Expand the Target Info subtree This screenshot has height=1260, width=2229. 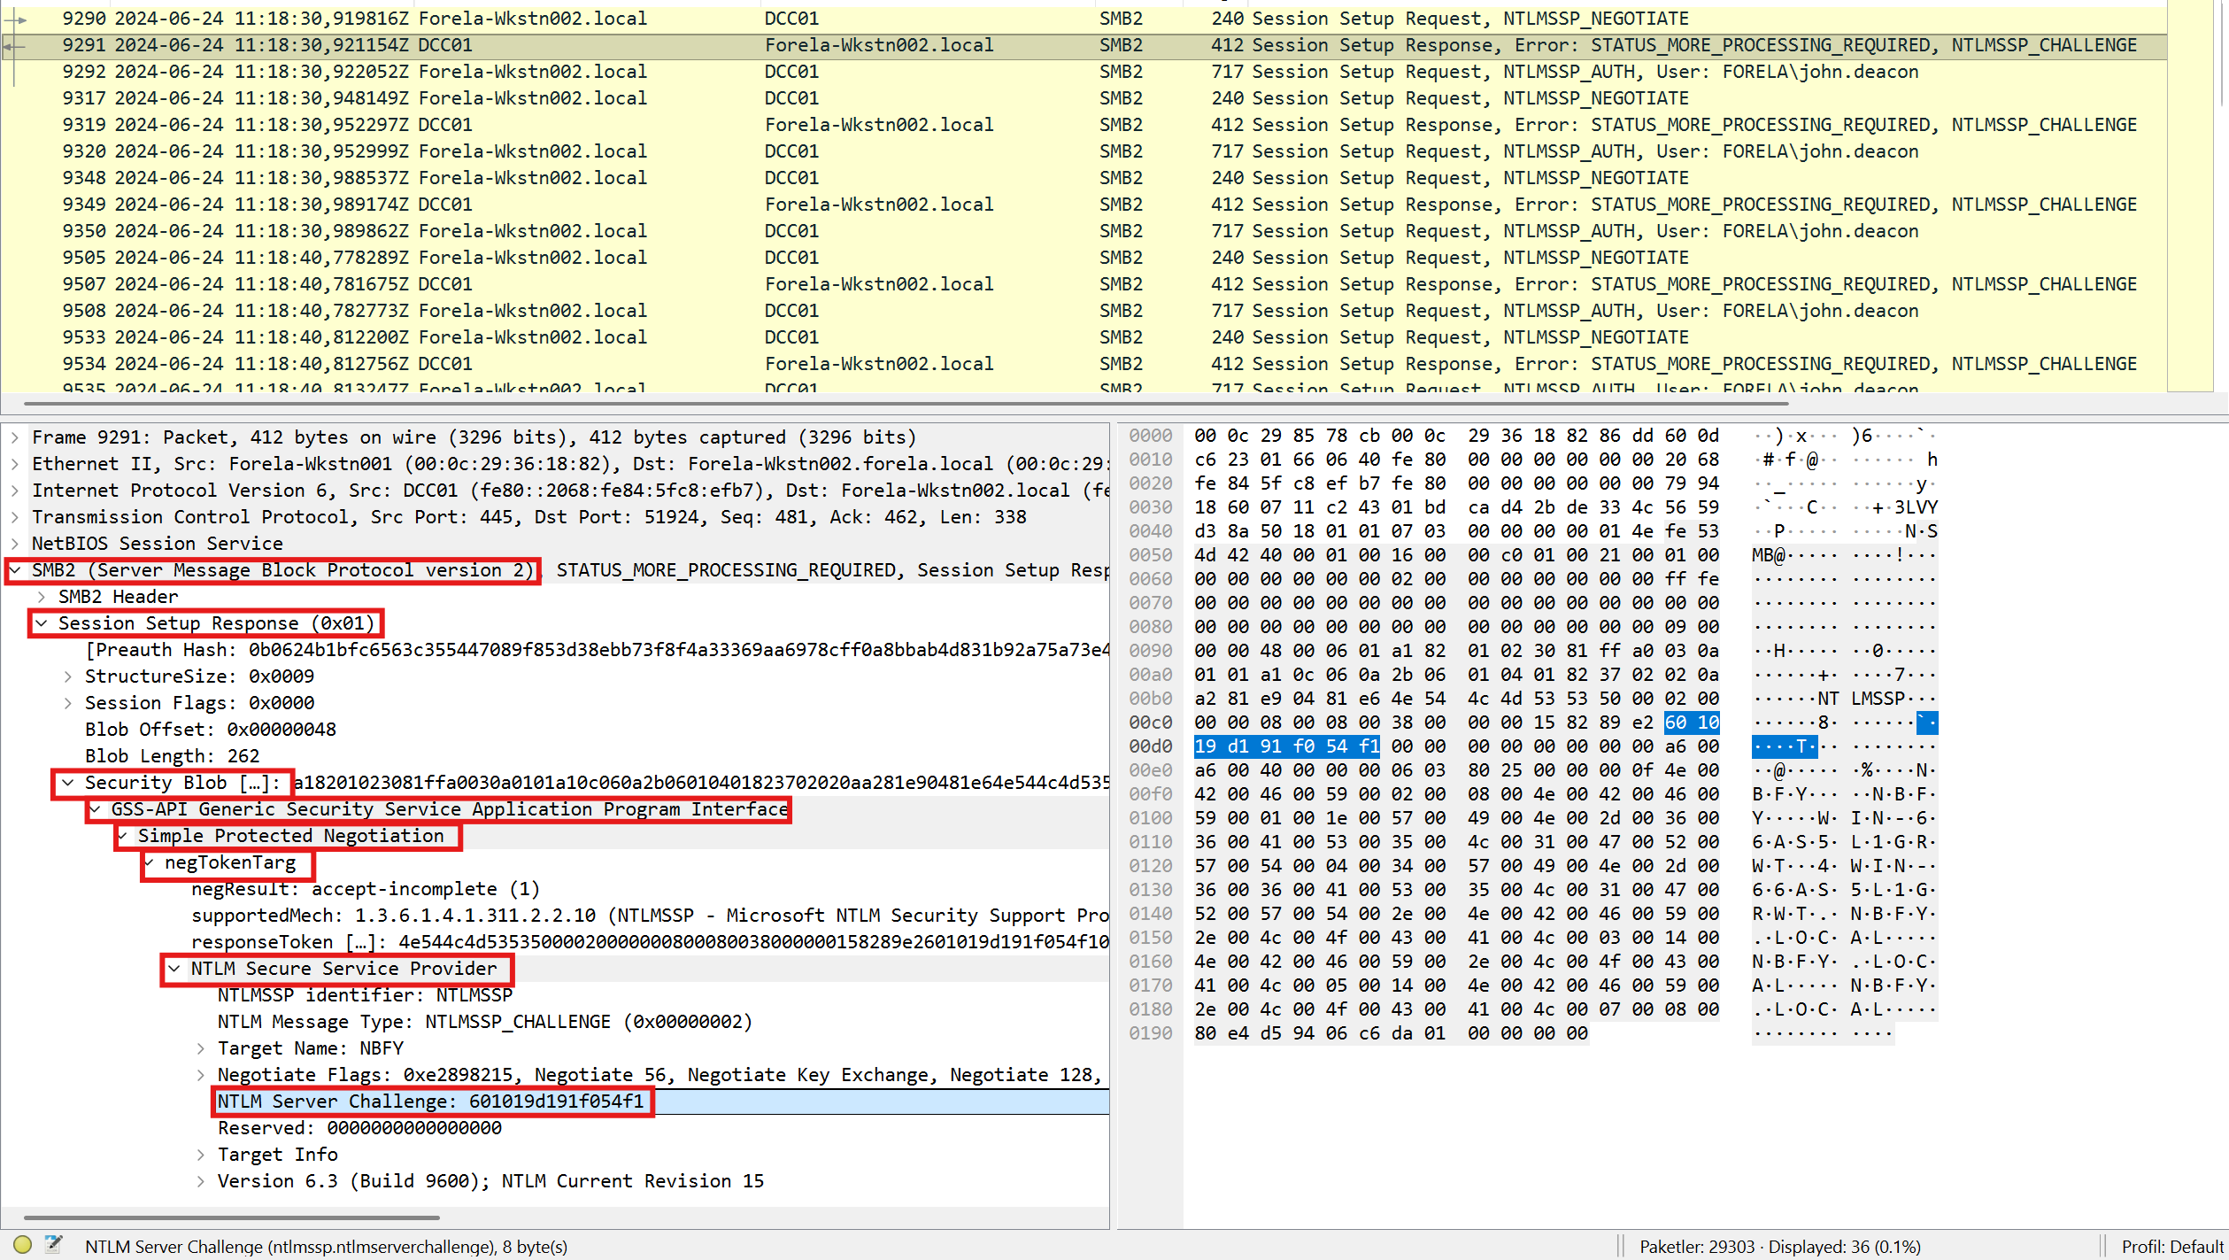(x=201, y=1155)
